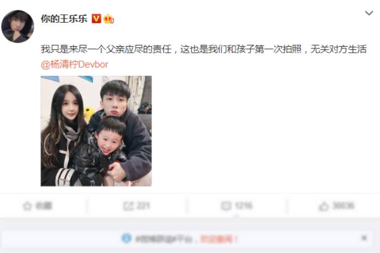Click the gray banner message text
The height and width of the screenshot is (253, 380).
pyautogui.click(x=164, y=239)
